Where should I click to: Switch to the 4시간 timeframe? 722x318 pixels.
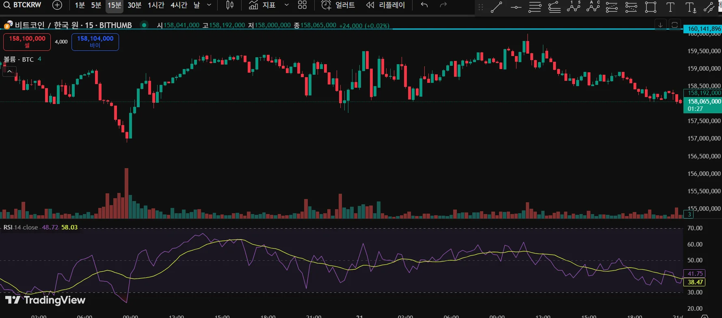[179, 5]
